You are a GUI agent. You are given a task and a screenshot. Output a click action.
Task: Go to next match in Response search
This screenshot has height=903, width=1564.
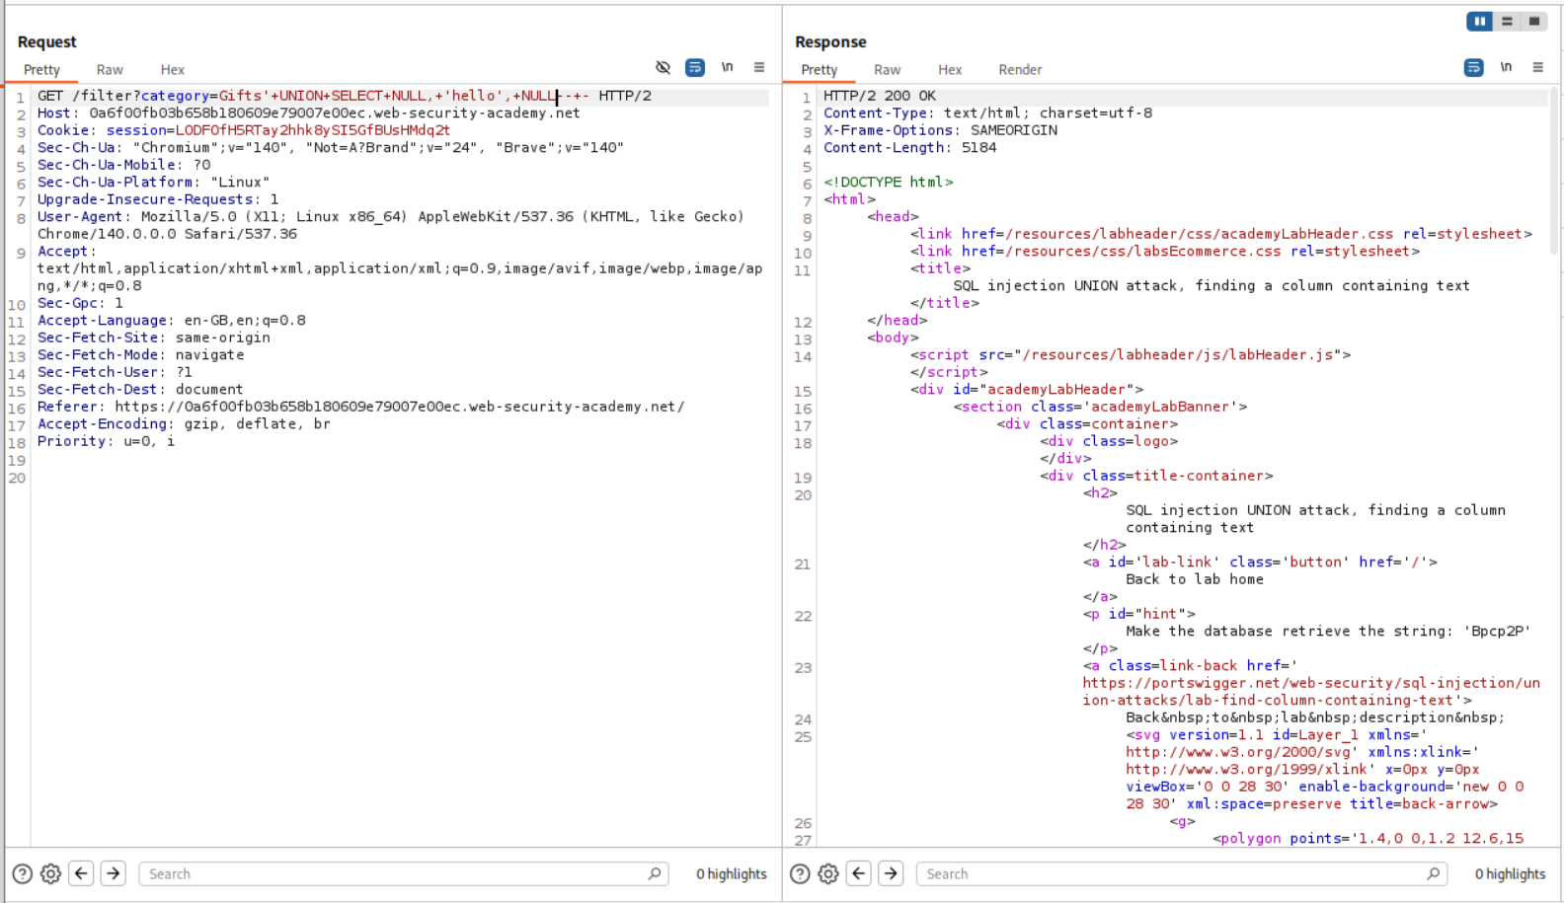891,874
